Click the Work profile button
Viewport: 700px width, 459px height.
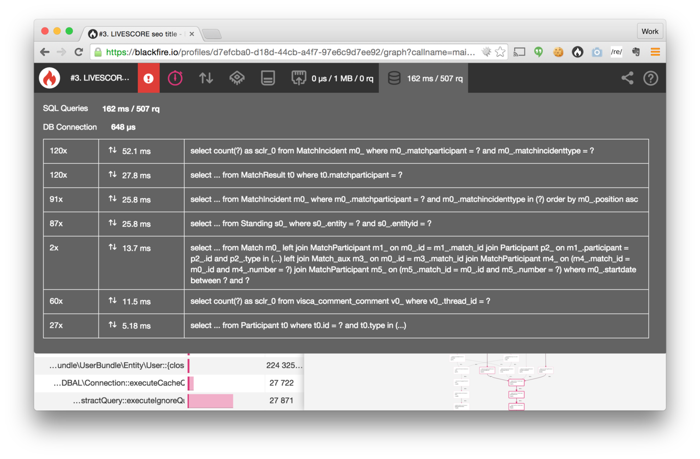650,31
